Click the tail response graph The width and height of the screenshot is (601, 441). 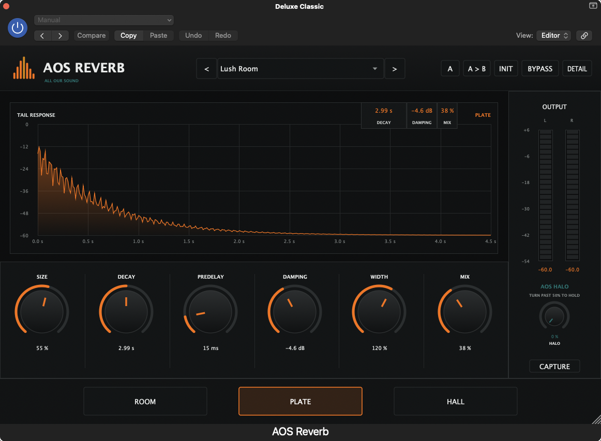[264, 180]
